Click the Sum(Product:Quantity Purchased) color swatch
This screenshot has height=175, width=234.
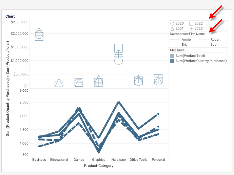(172, 61)
